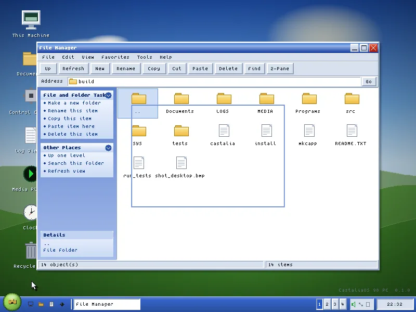Open the Favorites menu
Screen dimensions: 416x312
pyautogui.click(x=115, y=57)
